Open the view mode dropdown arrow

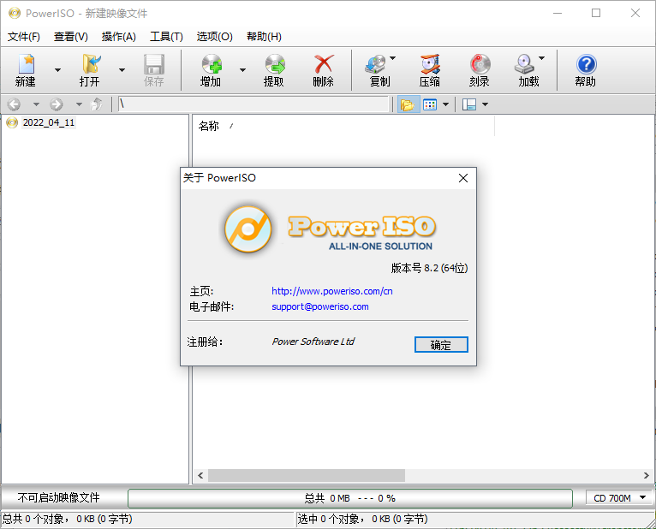[445, 104]
